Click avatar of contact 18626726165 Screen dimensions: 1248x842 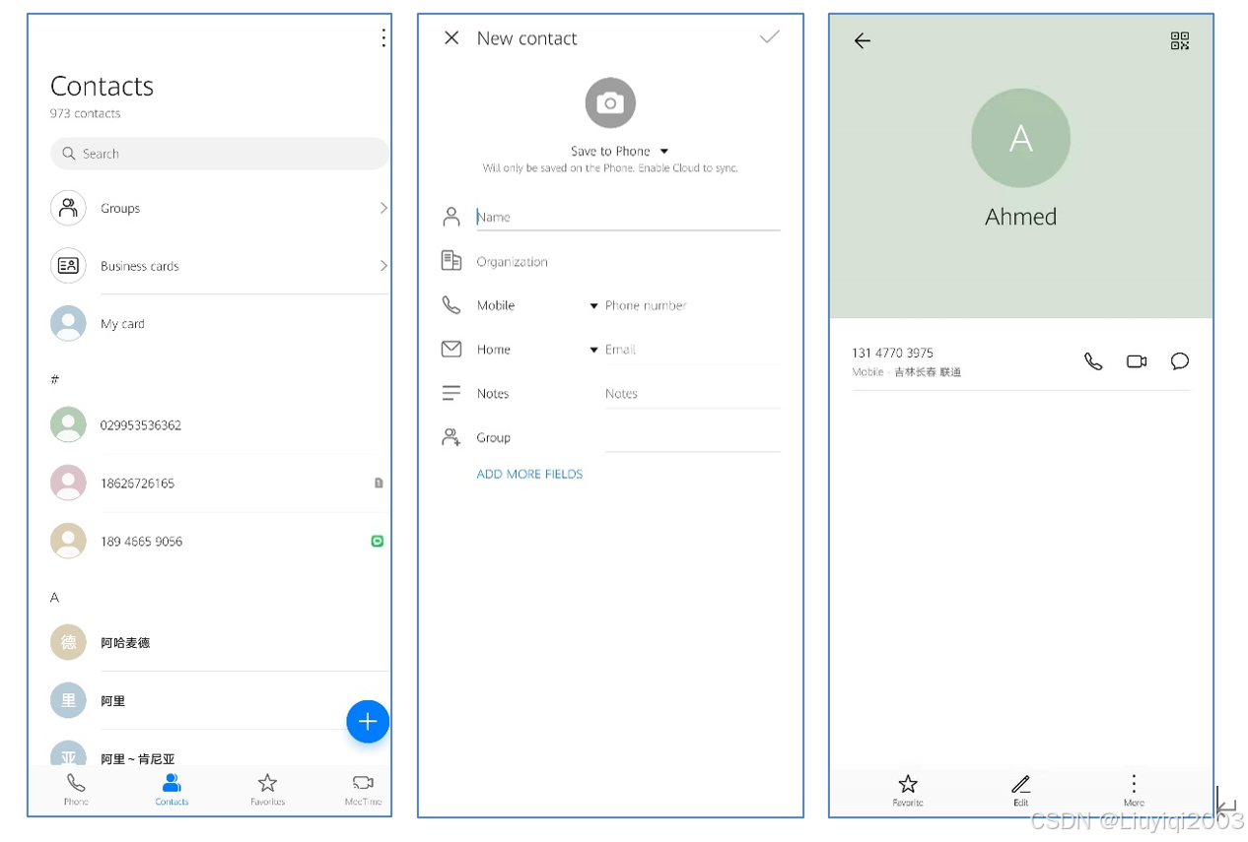point(68,484)
